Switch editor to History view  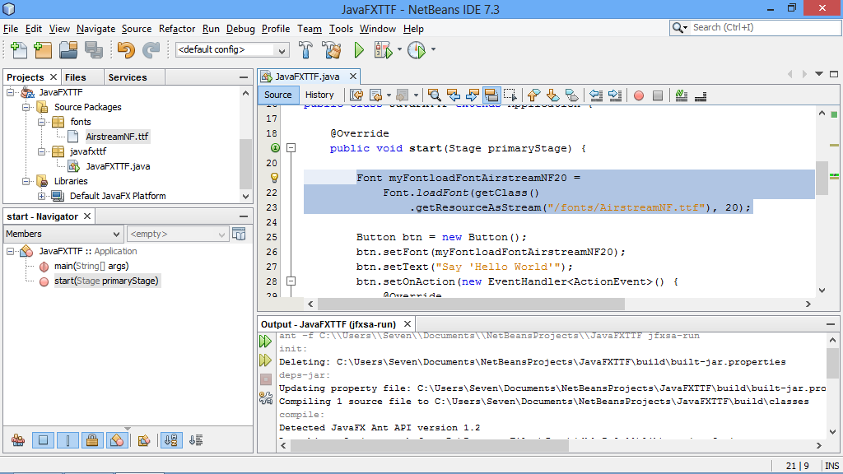(x=319, y=95)
